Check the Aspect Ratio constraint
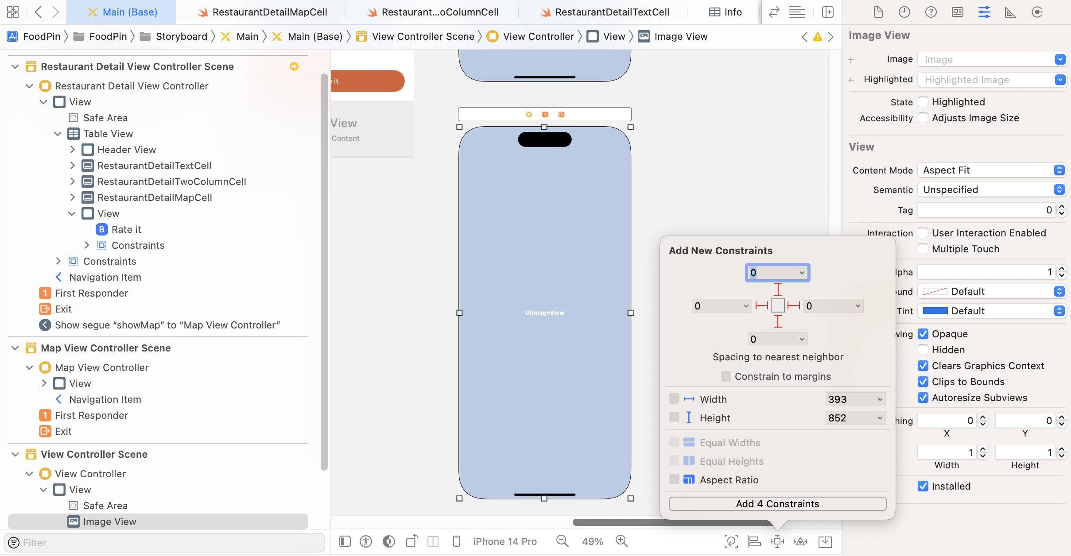1071x556 pixels. [x=674, y=479]
